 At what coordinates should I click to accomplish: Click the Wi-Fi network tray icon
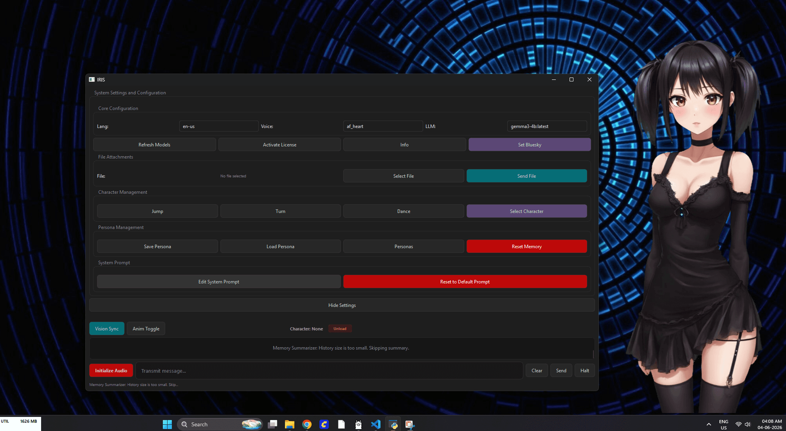(x=738, y=424)
